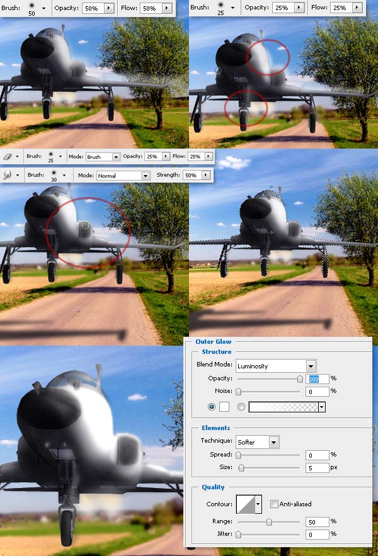This screenshot has width=378, height=556.
Task: Click the 'Structure' section label
Action: [217, 352]
